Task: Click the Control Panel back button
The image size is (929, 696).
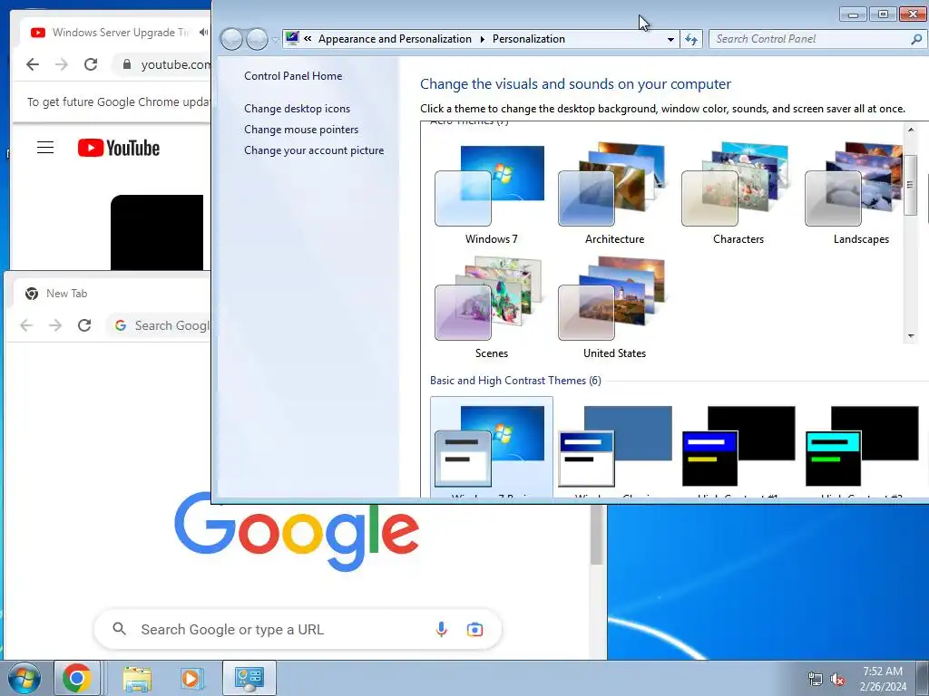Action: point(231,39)
